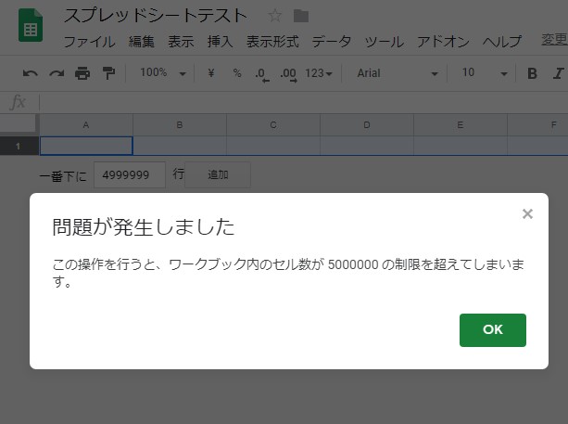Click the green OK button in dialog

click(x=492, y=329)
